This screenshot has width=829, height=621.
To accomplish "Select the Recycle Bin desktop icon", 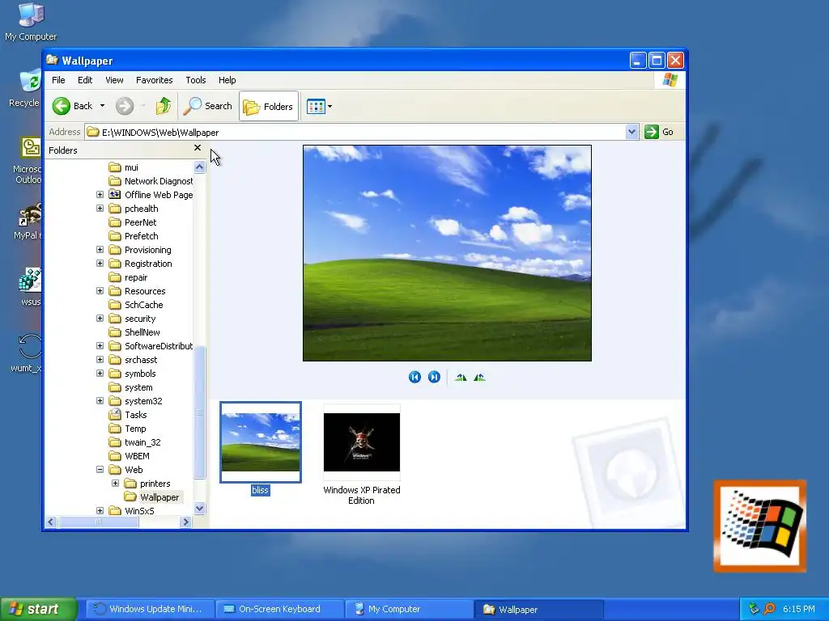I will click(x=25, y=89).
